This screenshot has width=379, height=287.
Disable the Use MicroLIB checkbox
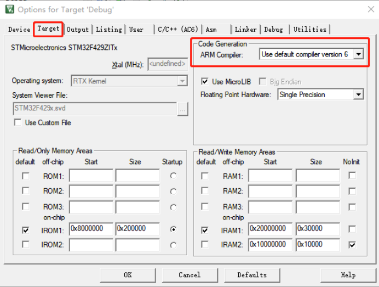point(205,82)
